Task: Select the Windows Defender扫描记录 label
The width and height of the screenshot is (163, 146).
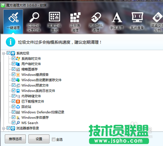Action: (x=43, y=112)
